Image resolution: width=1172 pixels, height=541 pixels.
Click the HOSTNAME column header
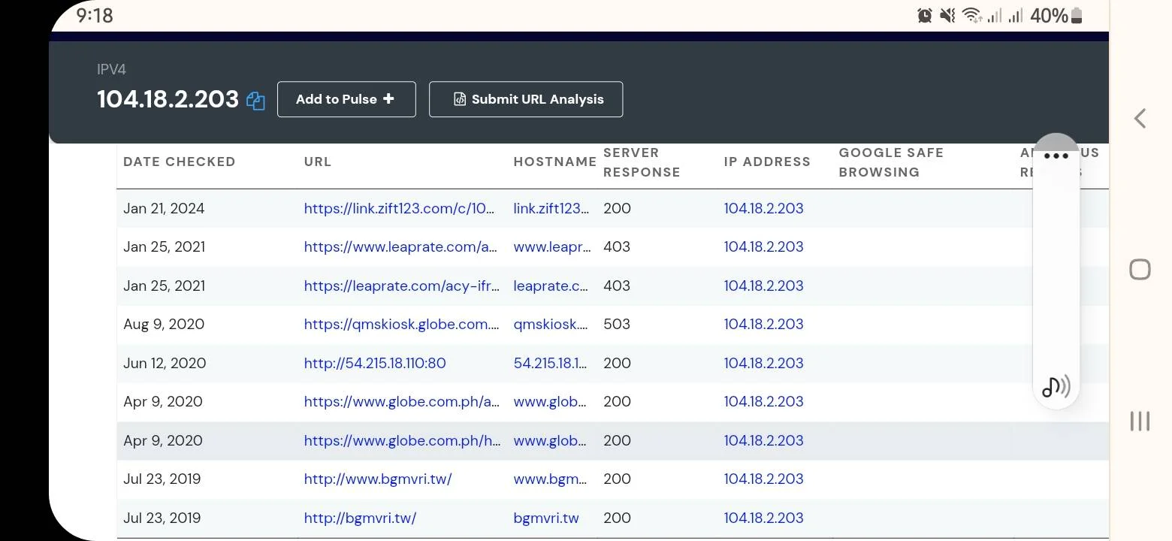tap(555, 162)
